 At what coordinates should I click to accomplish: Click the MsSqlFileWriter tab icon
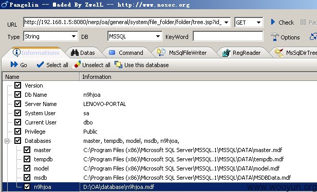[161, 52]
